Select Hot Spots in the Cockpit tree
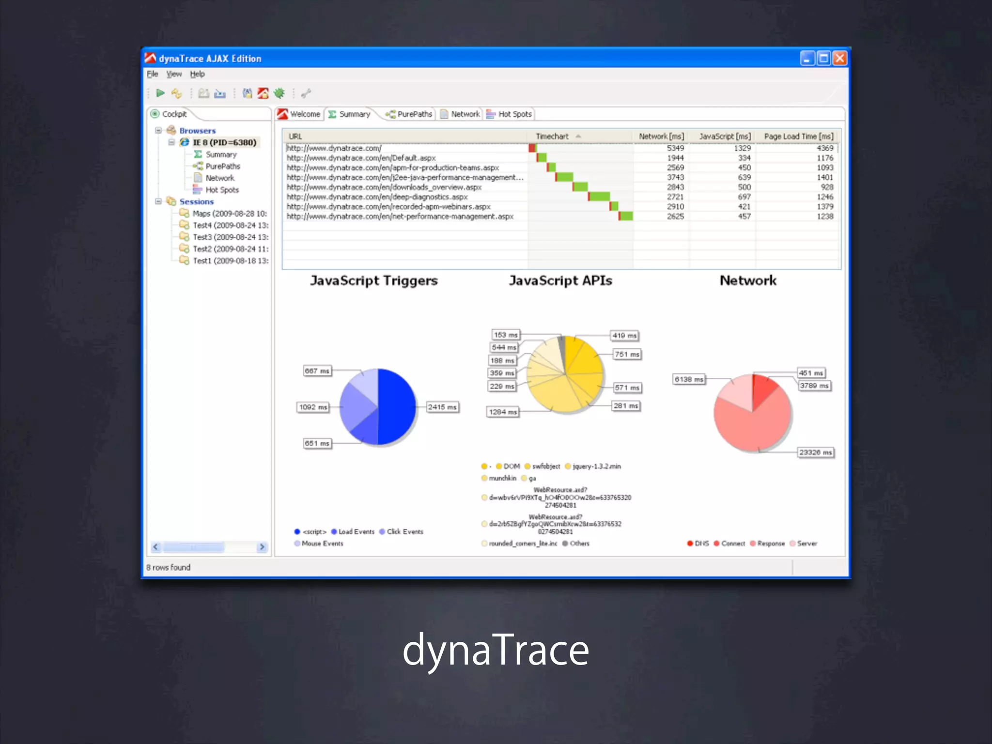Viewport: 992px width, 744px height. coord(222,190)
